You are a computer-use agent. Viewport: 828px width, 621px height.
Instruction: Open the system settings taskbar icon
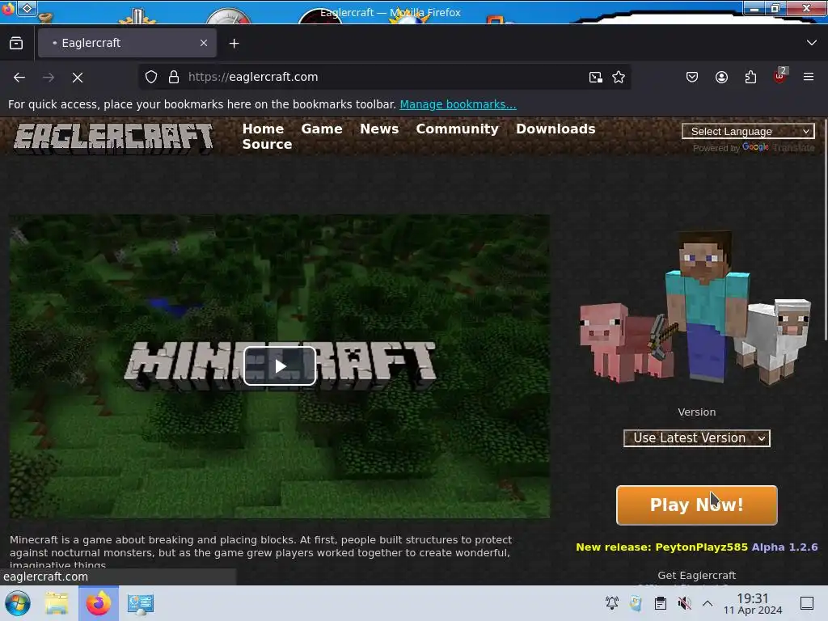coord(140,604)
